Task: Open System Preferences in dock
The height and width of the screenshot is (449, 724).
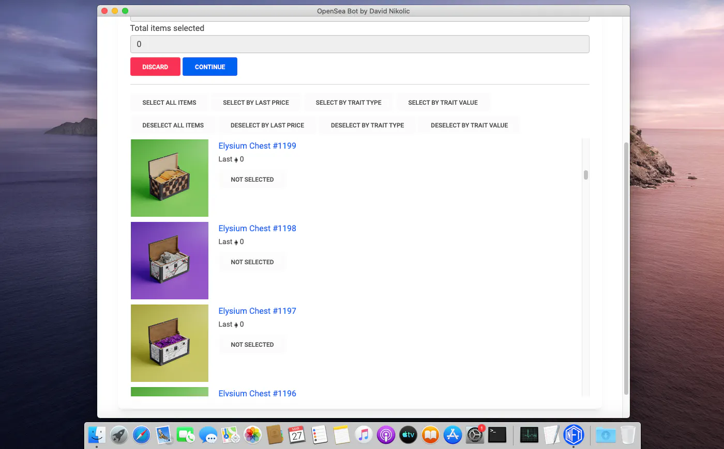Action: 475,435
